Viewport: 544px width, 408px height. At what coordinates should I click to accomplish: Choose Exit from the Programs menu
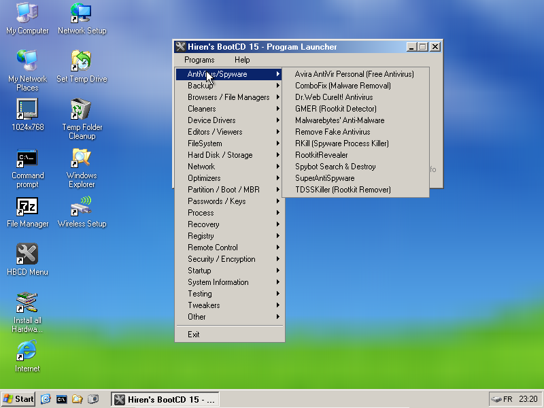coord(229,335)
